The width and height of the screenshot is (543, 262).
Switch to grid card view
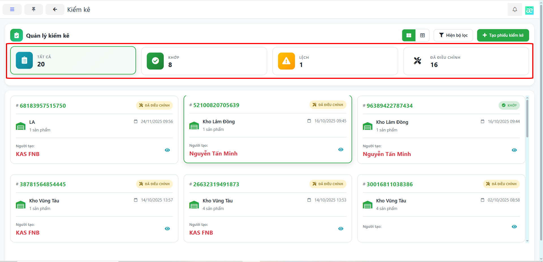[409, 35]
